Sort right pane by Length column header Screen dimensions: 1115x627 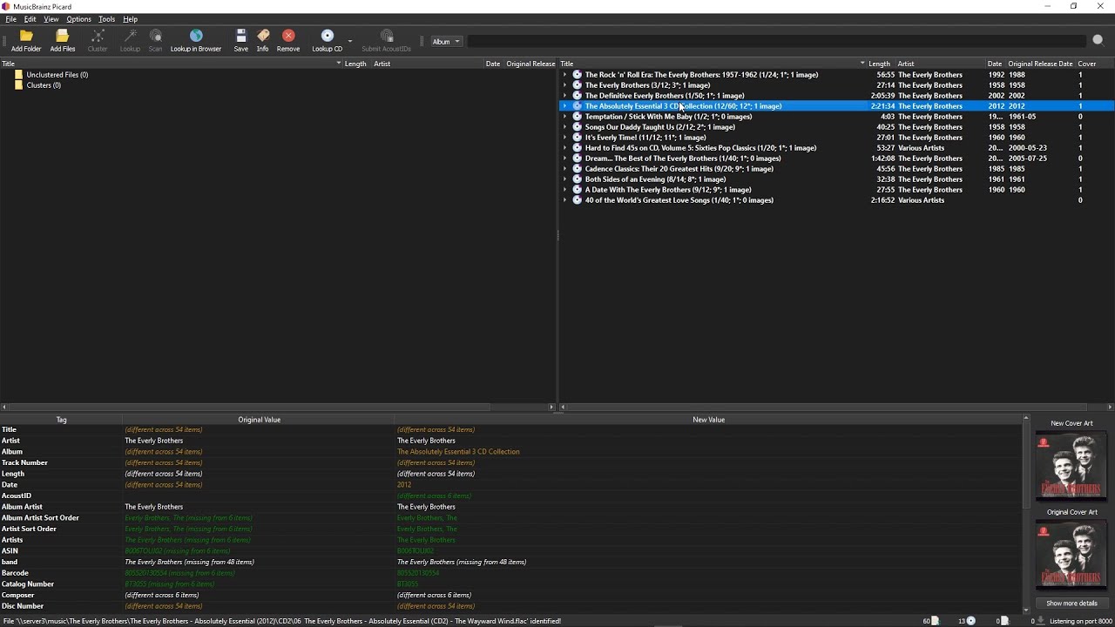881,64
